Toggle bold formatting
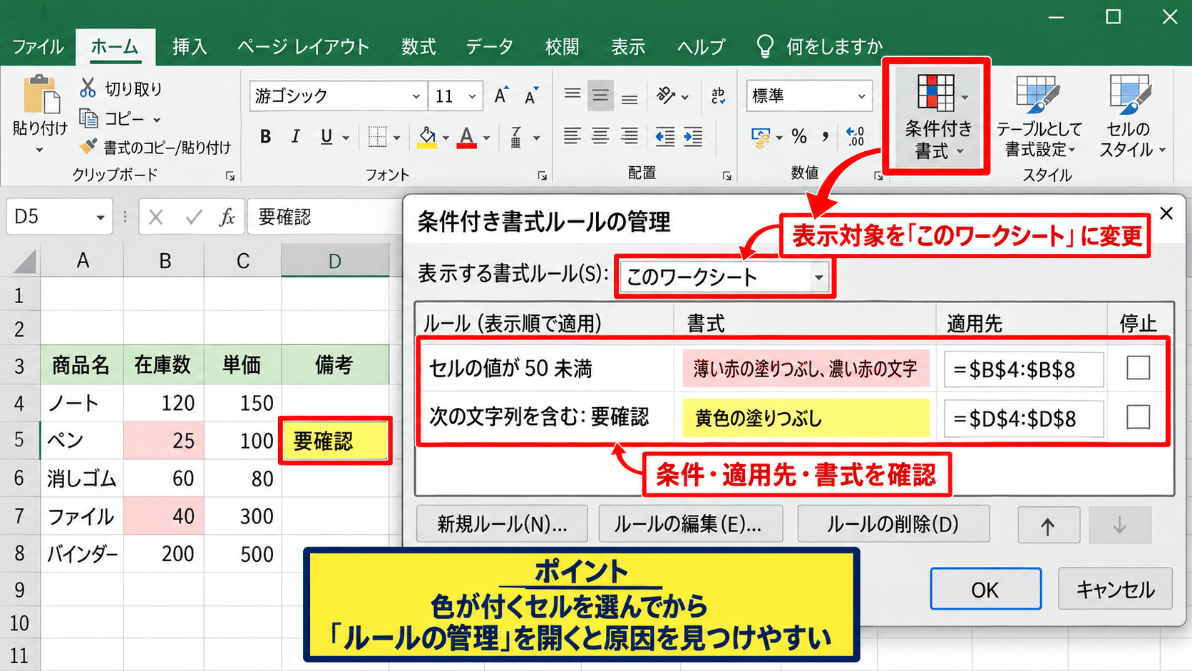 [x=265, y=136]
